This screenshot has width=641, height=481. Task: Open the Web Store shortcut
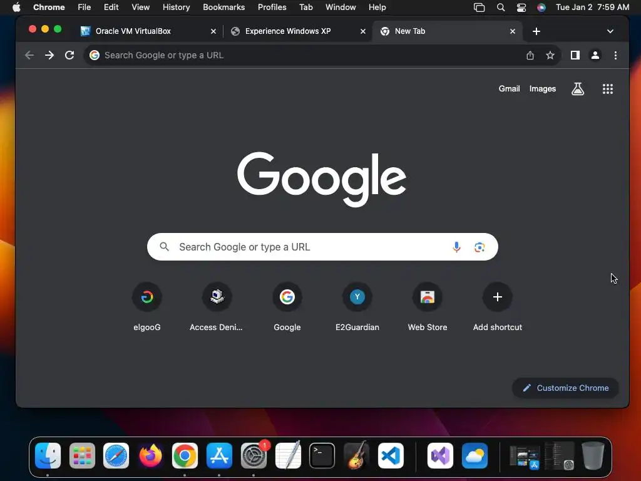pyautogui.click(x=427, y=307)
